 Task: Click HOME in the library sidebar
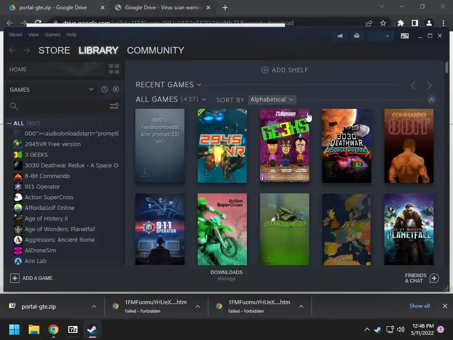[x=18, y=70]
